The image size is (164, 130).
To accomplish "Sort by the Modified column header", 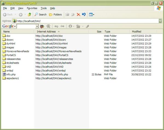I will tap(143, 32).
